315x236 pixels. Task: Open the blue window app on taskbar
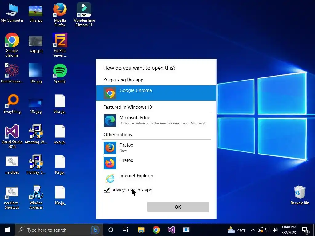[x=186, y=230]
